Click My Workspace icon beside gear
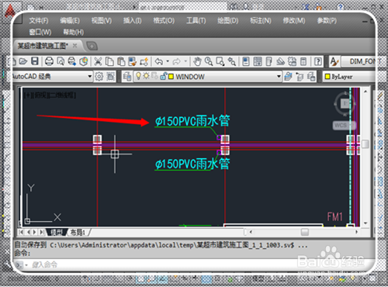388x287 pixels. click(x=110, y=76)
